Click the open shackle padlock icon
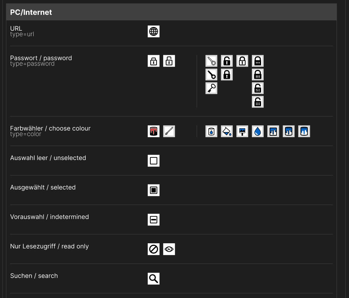This screenshot has width=349, height=298. 169,61
